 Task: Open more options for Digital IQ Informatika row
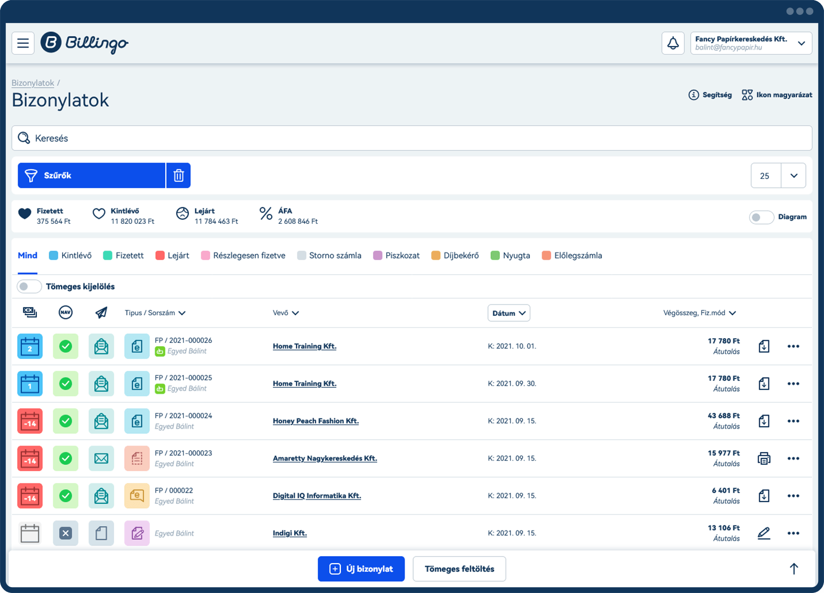(794, 496)
